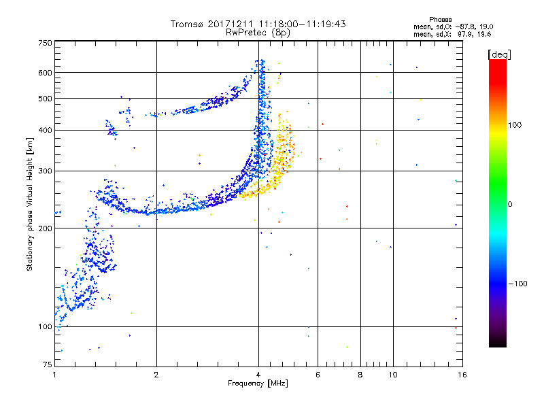Click the plot title 'Tromsø 20171211 11:18:00-11:19:43'
The width and height of the screenshot is (544, 408).
pyautogui.click(x=258, y=24)
